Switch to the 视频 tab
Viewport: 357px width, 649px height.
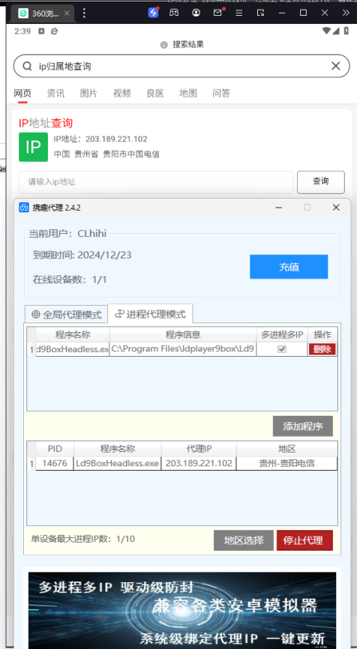pyautogui.click(x=121, y=93)
